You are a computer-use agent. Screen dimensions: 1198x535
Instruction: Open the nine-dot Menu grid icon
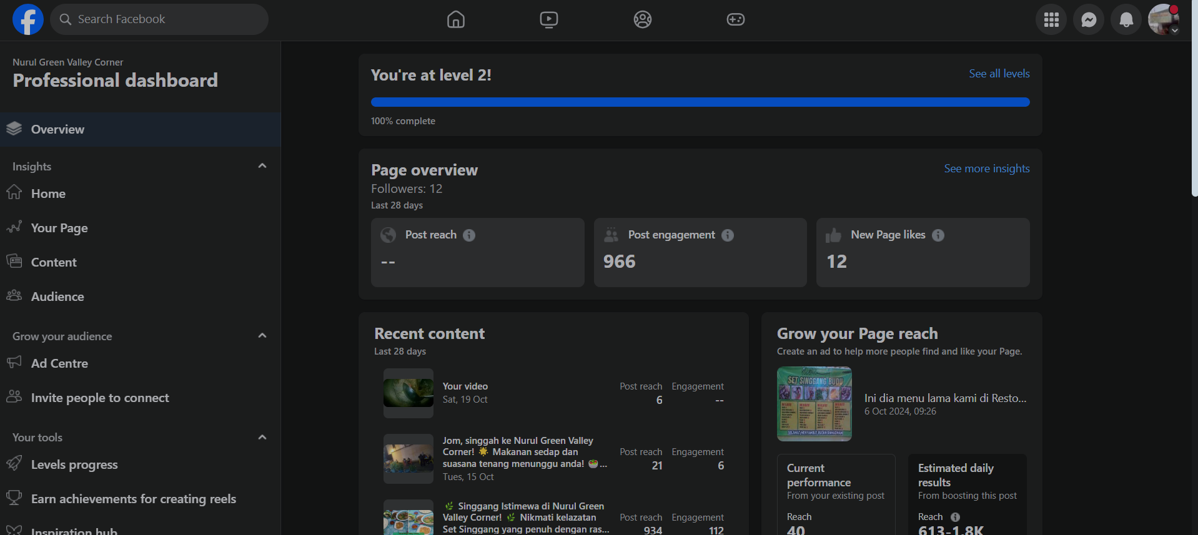point(1051,20)
